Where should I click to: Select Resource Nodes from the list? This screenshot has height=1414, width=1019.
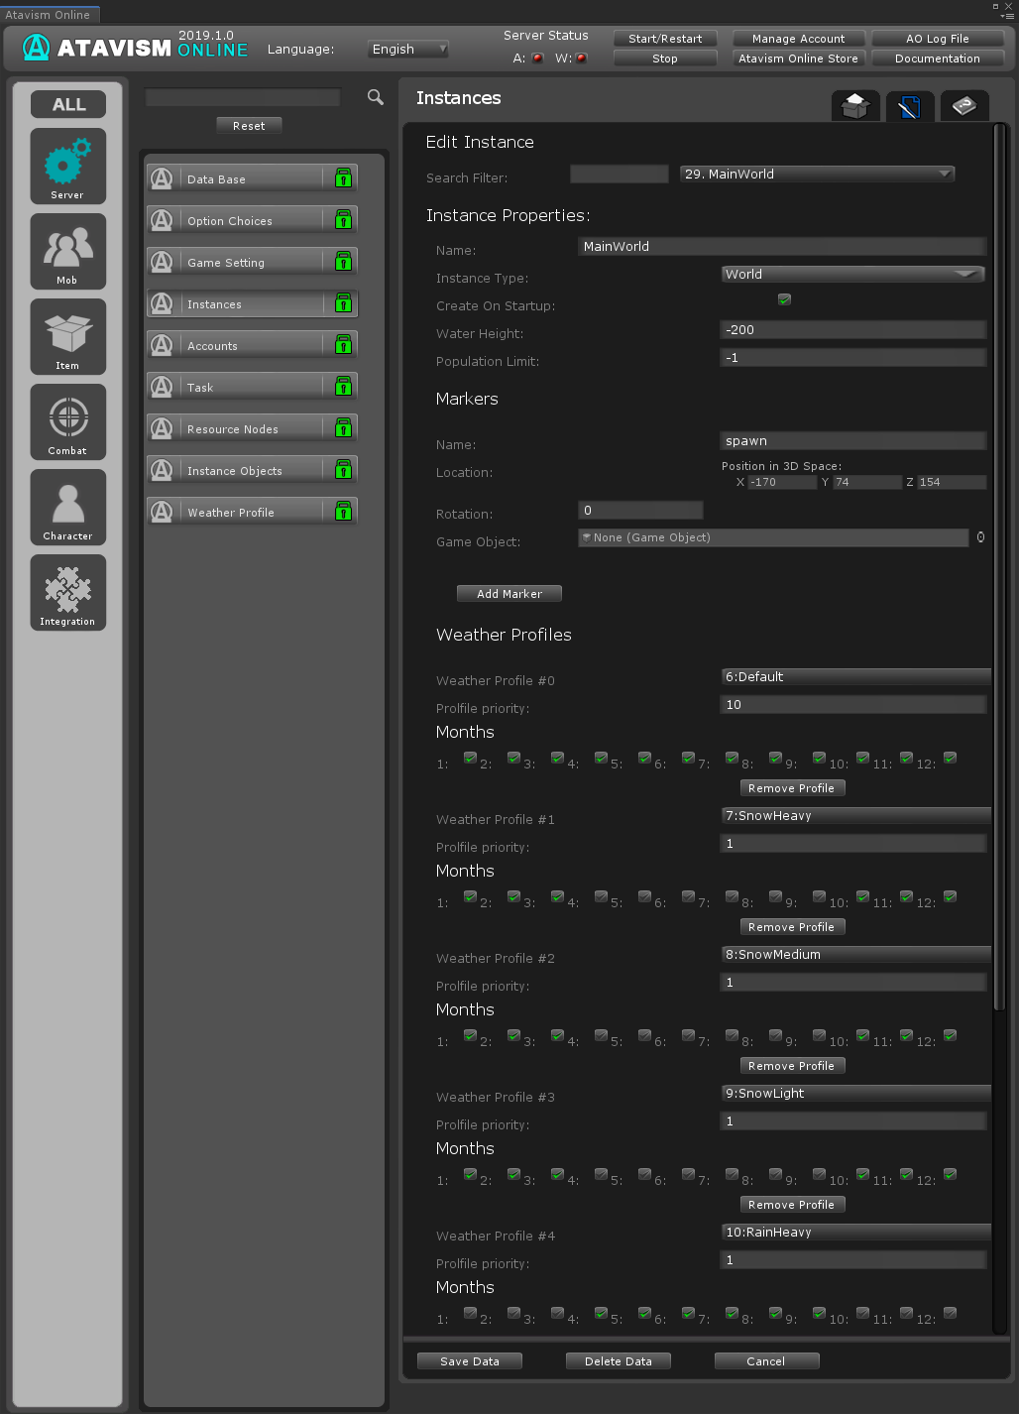[x=252, y=429]
